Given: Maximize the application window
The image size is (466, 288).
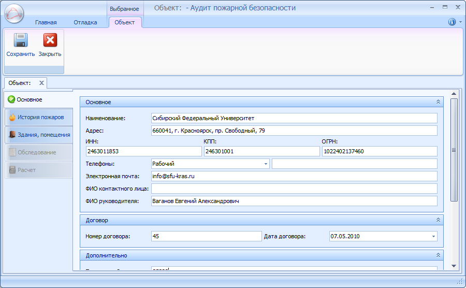Looking at the screenshot, I should coord(445,7).
